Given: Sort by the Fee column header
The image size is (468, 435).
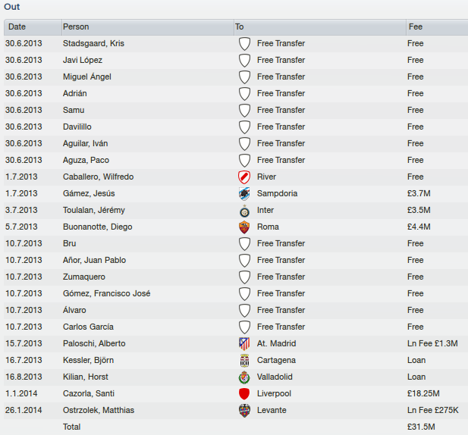Looking at the screenshot, I should click(437, 27).
